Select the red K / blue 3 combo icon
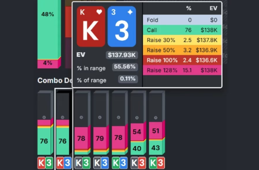Viewport: 259px width, 170px height. tap(63, 163)
